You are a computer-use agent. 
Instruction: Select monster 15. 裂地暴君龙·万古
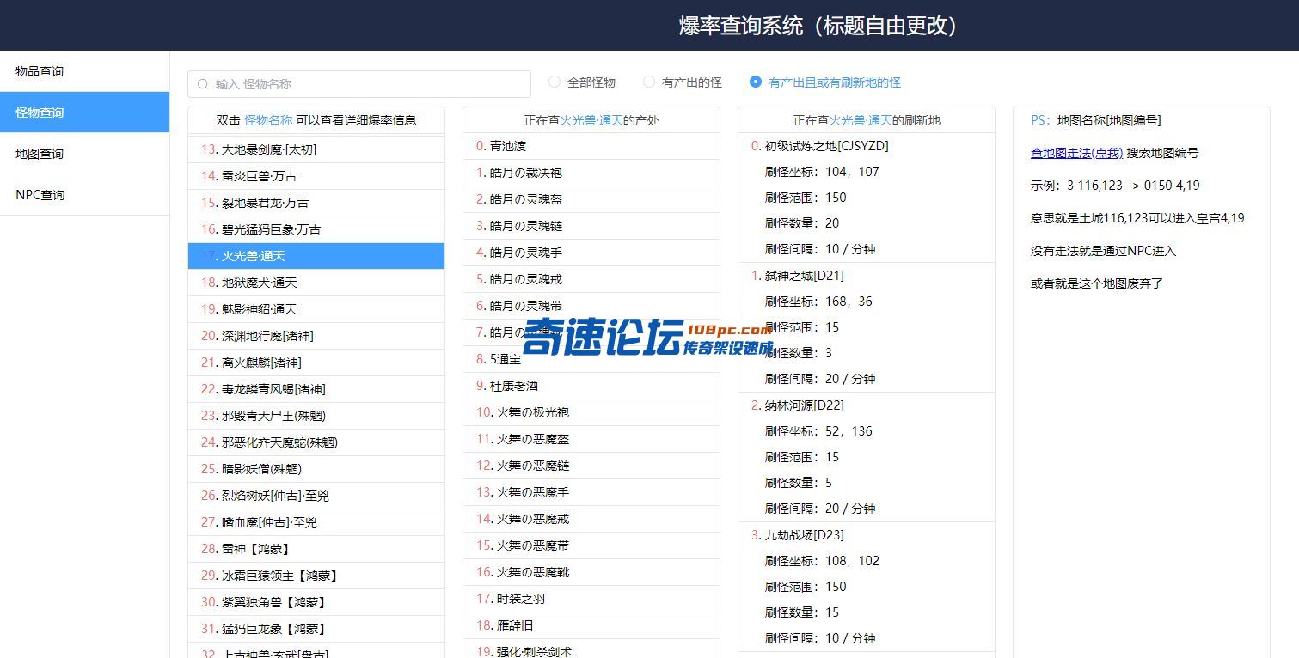[316, 203]
